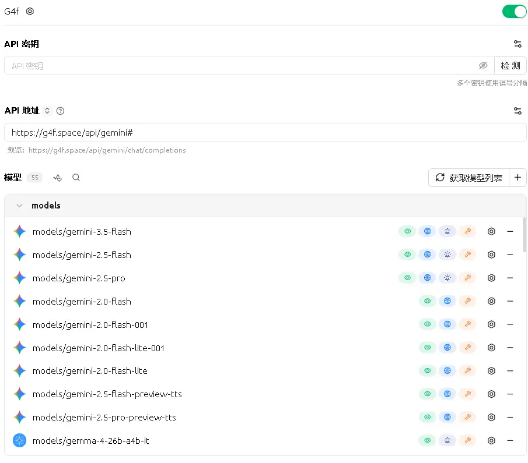
Task: Open settings for gemini-2.0-flash-lite-001
Action: (491, 347)
